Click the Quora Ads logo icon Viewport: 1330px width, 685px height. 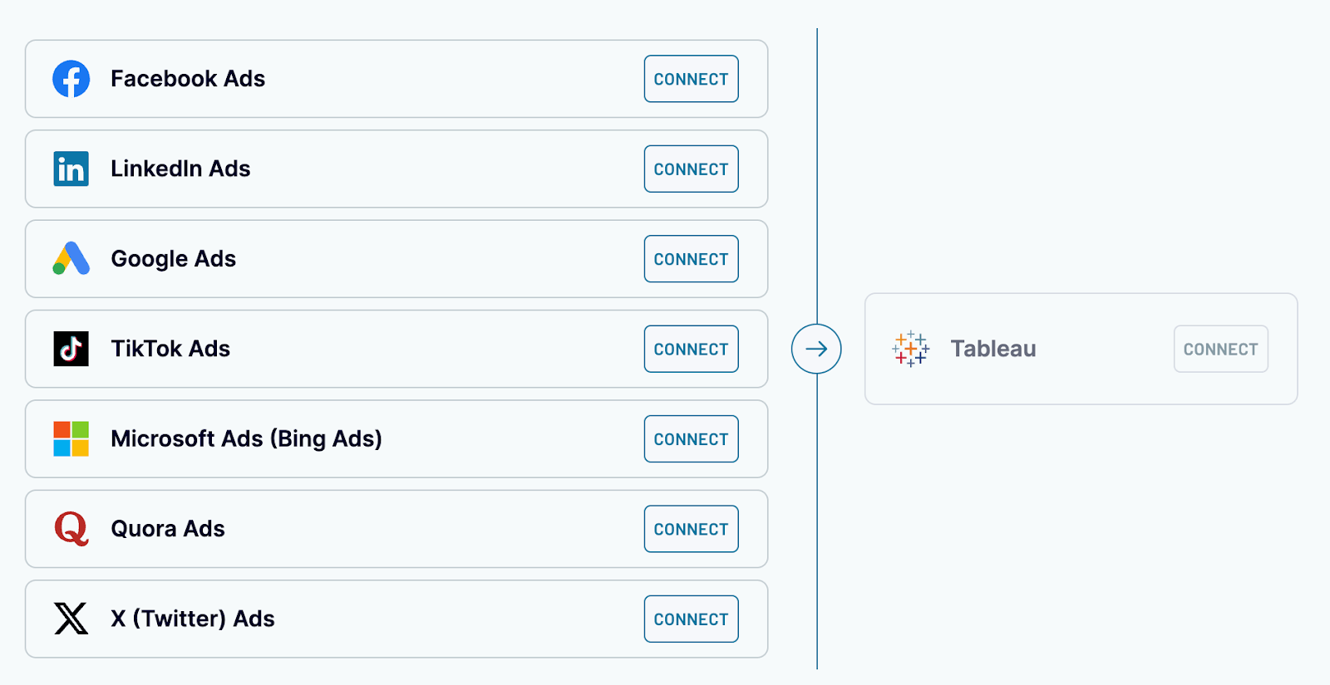coord(71,529)
